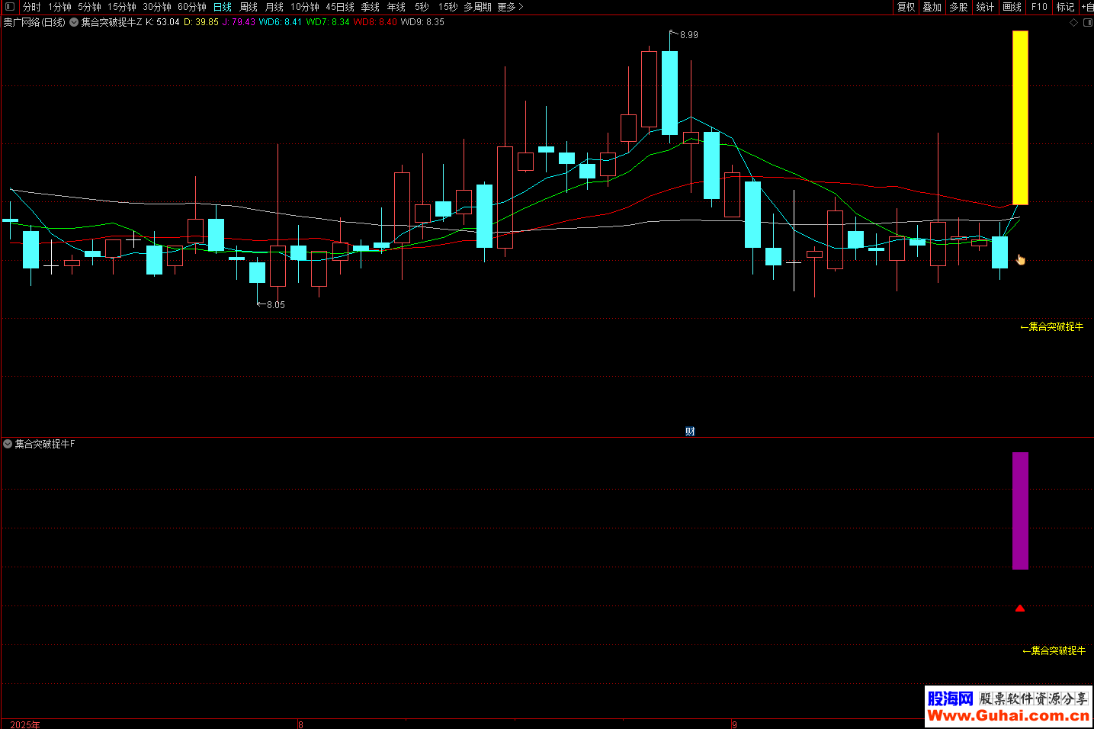Select the 10分钟 period tab

click(x=305, y=7)
